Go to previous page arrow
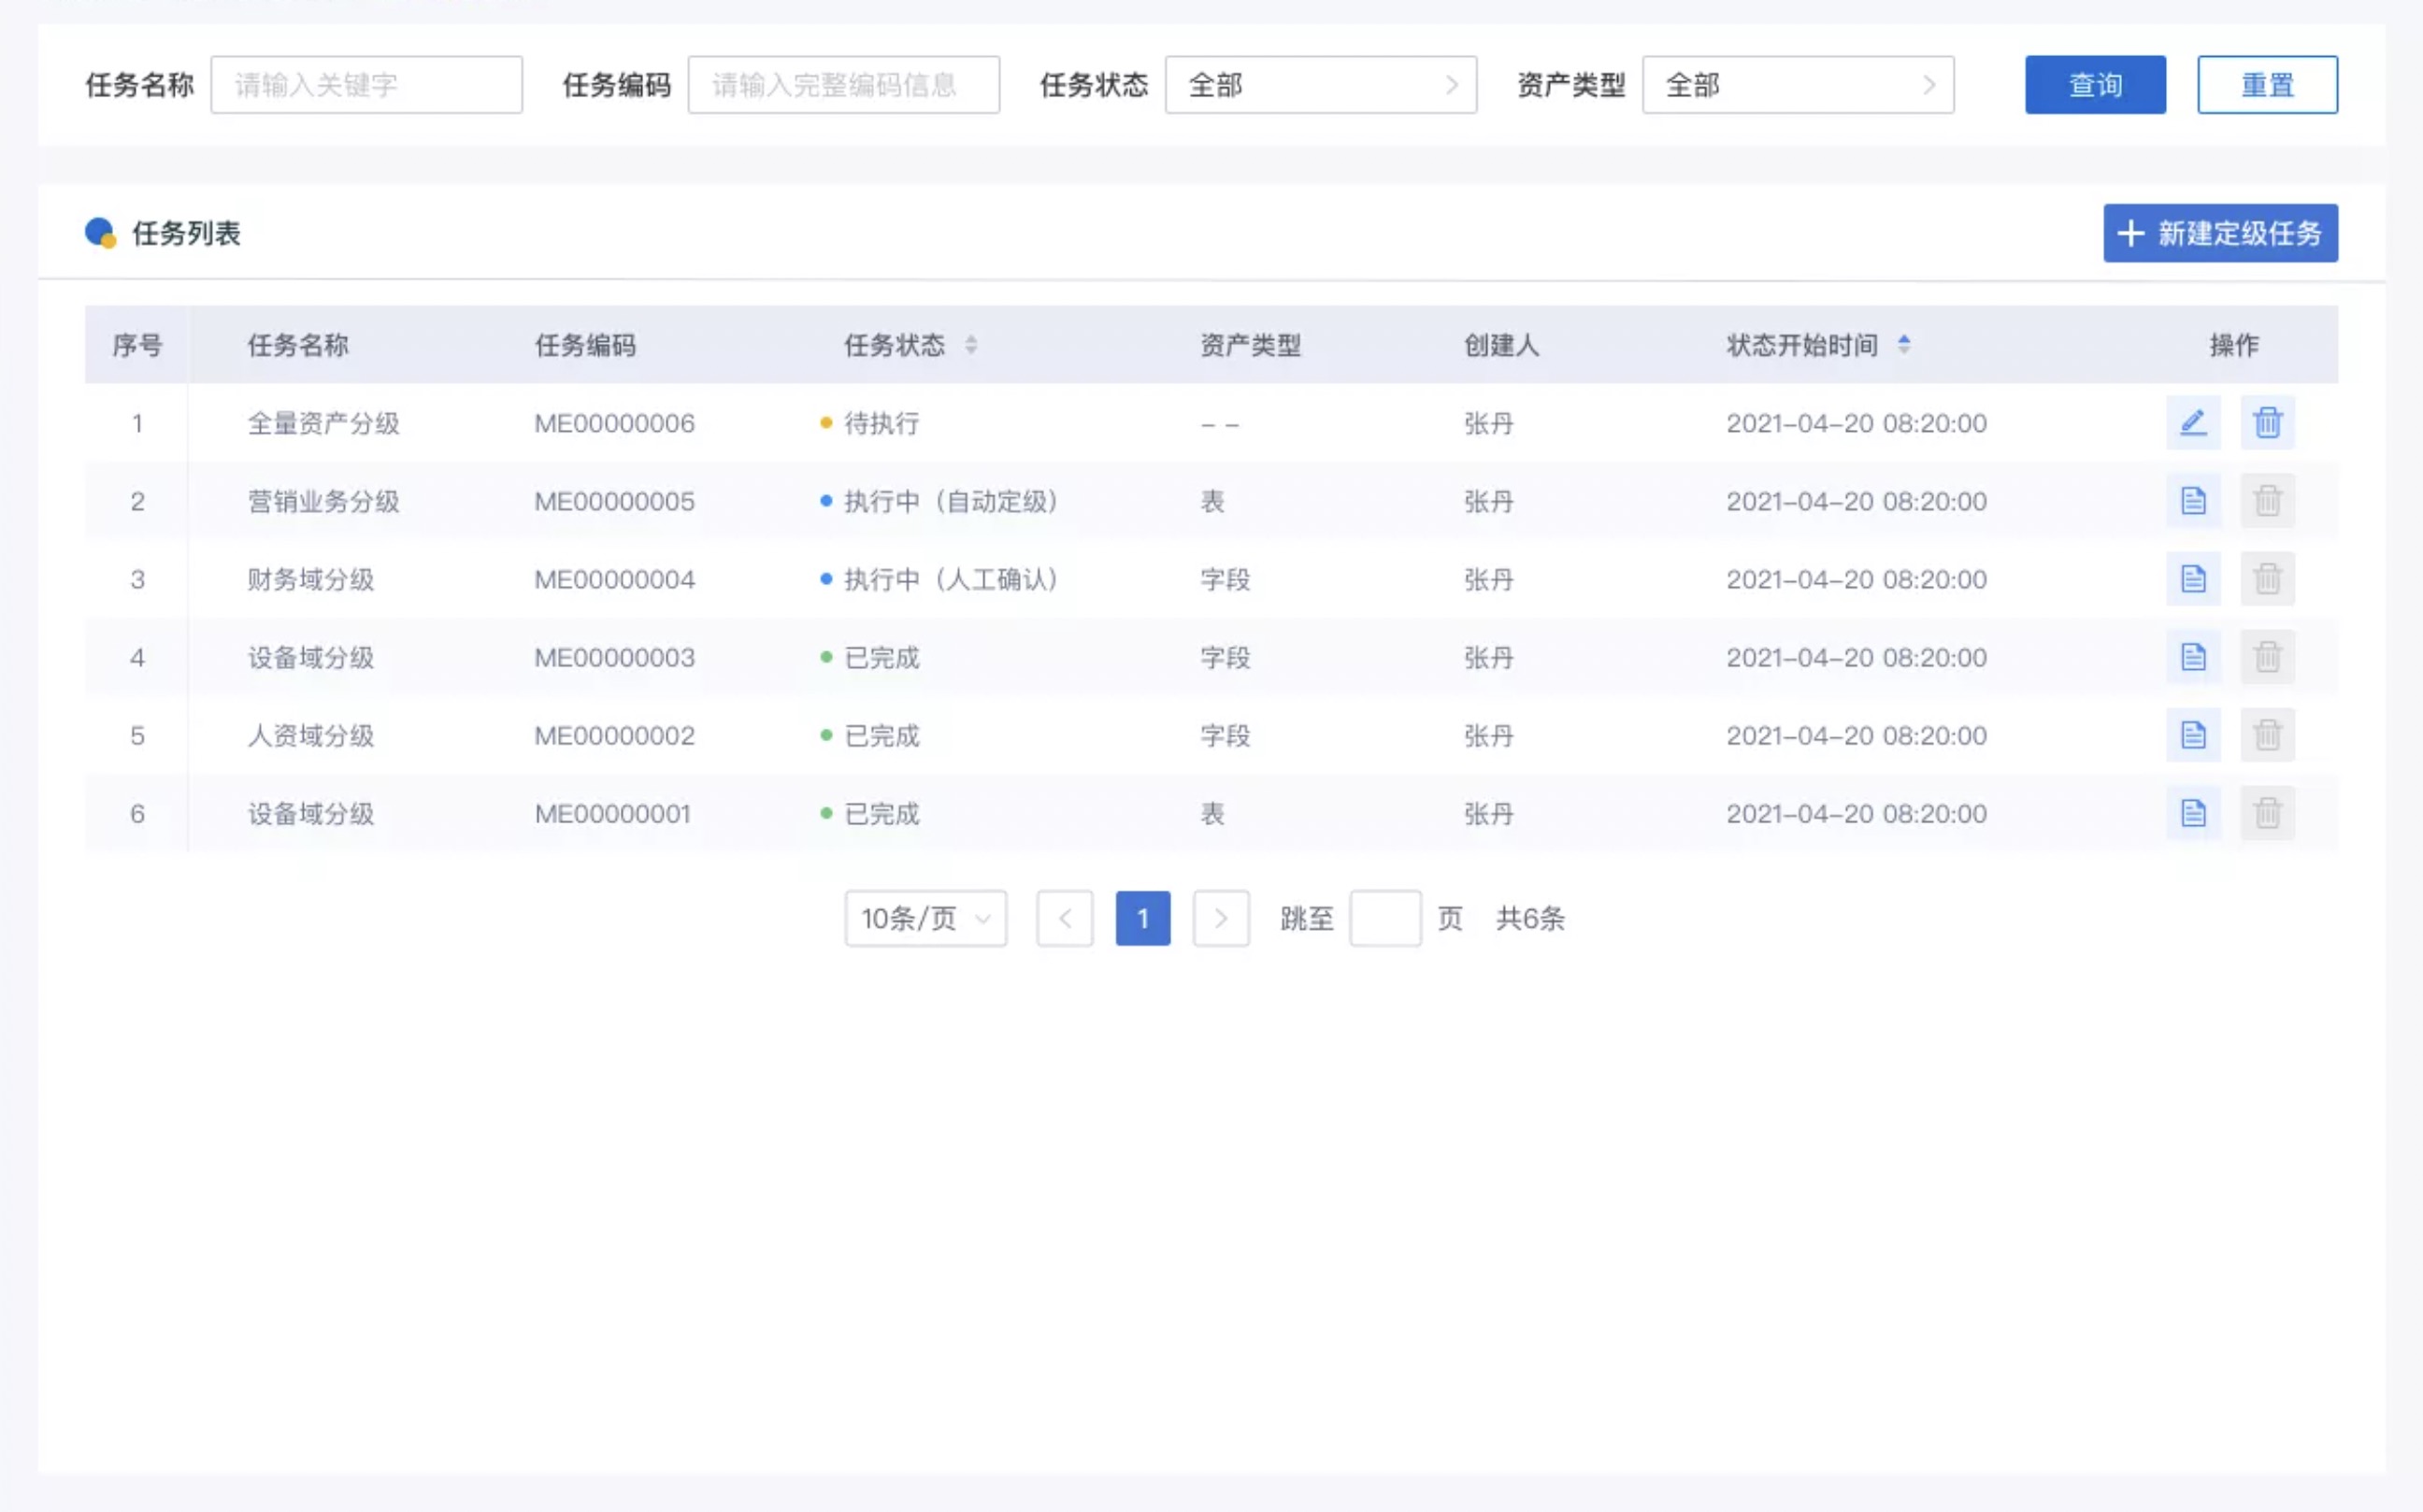This screenshot has height=1512, width=2423. coord(1065,918)
